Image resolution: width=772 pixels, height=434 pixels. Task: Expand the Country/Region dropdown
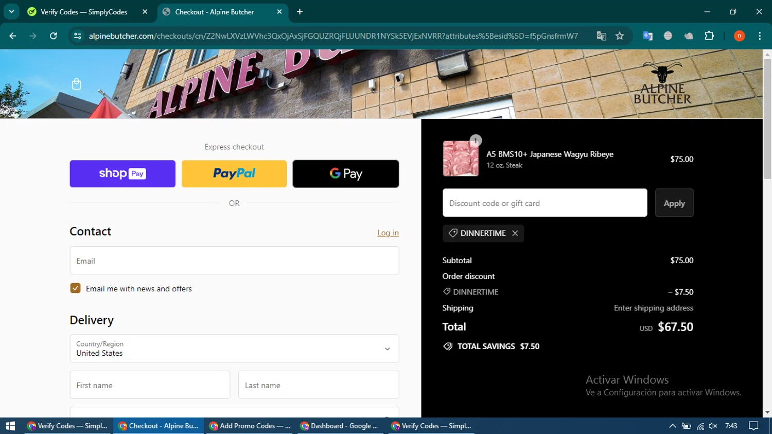pos(234,349)
